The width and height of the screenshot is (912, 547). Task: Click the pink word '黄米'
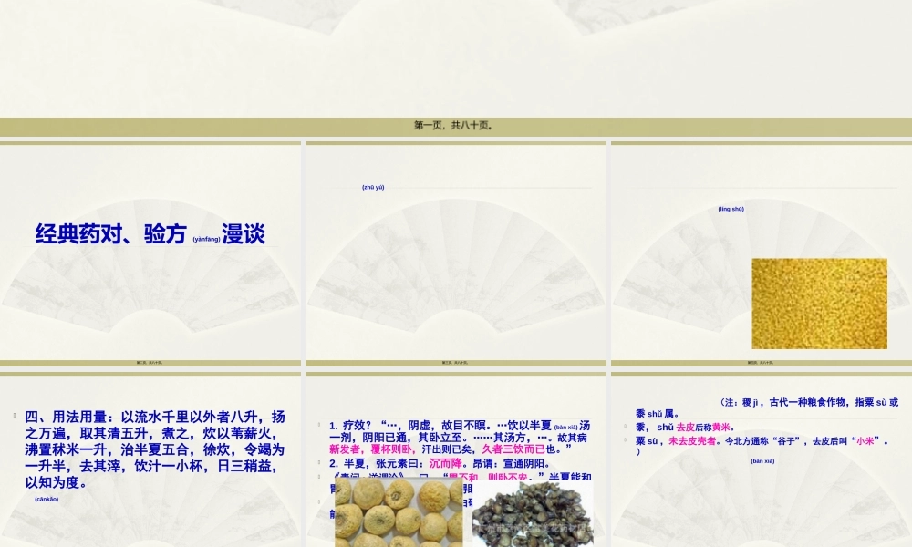click(x=721, y=428)
